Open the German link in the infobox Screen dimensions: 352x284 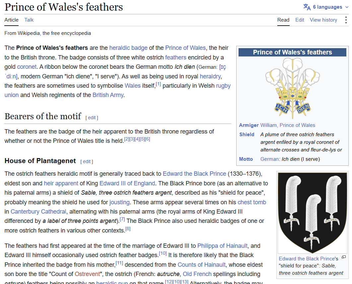(x=270, y=159)
